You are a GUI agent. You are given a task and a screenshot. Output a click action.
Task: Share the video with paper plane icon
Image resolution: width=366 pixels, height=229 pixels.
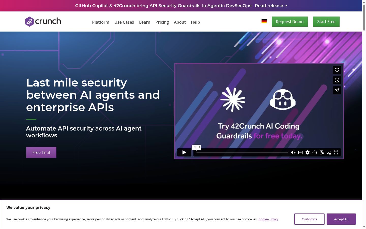point(337,90)
